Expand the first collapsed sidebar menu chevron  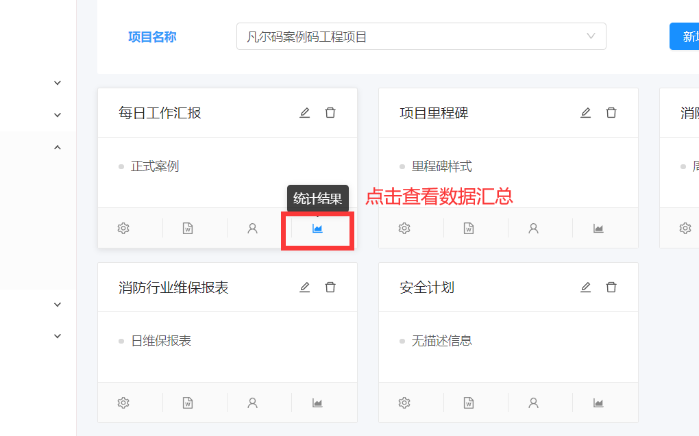click(x=58, y=83)
